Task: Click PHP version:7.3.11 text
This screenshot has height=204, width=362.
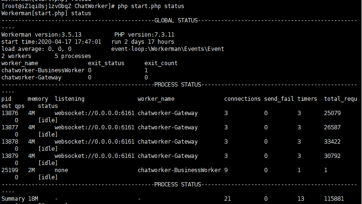Action: pos(144,35)
